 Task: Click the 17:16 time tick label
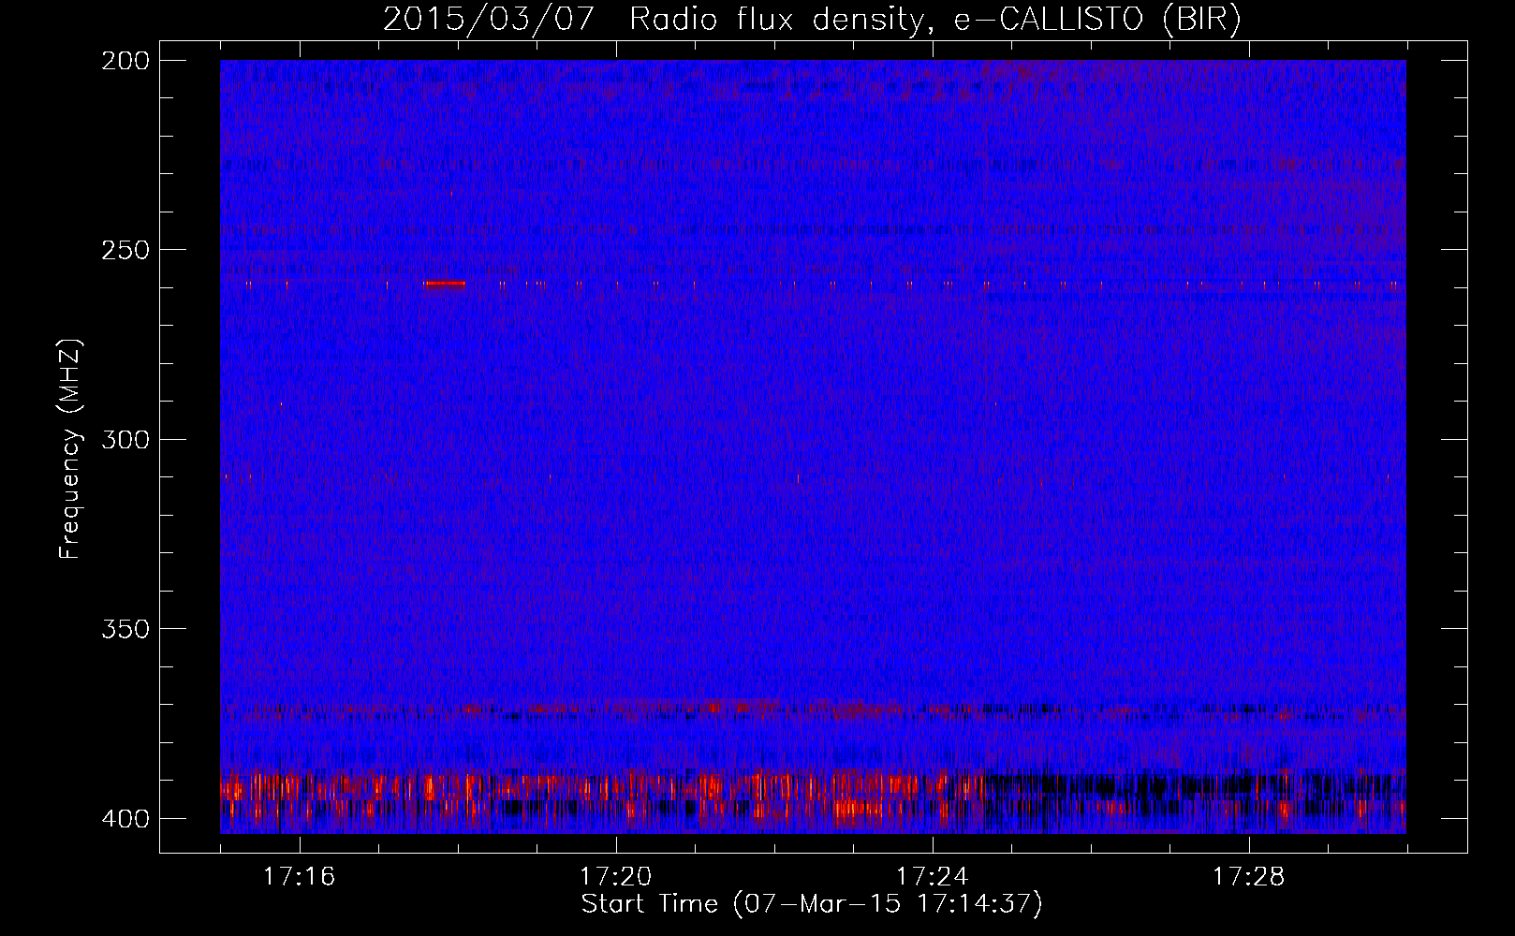tap(299, 877)
